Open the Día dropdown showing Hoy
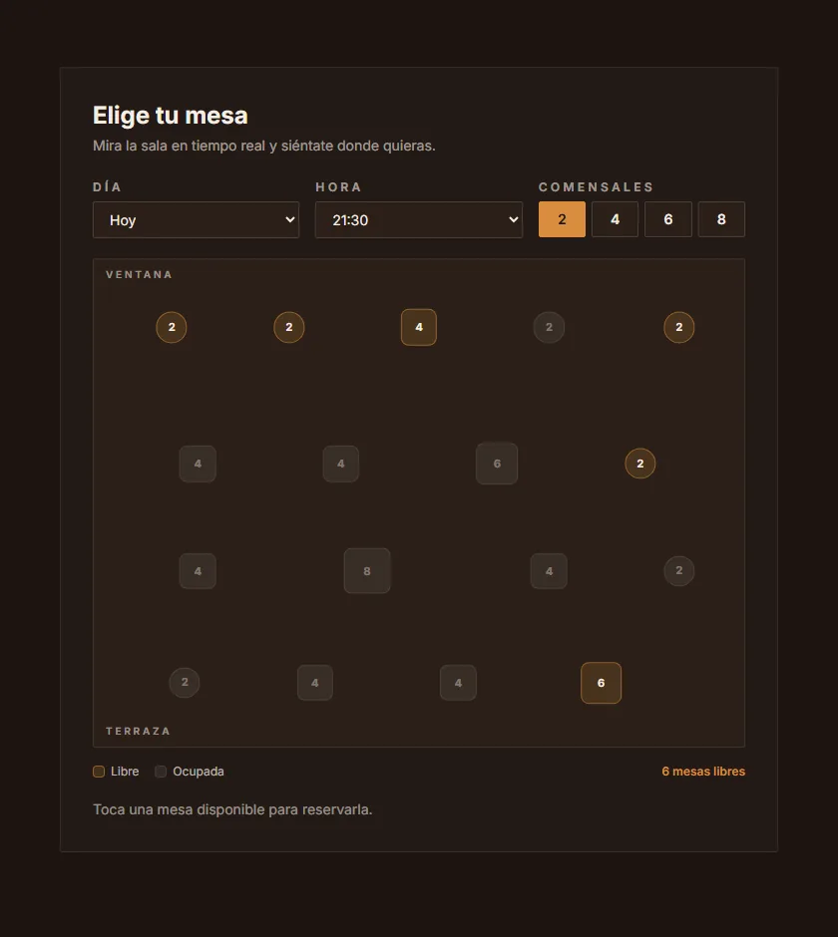838x937 pixels. (197, 220)
